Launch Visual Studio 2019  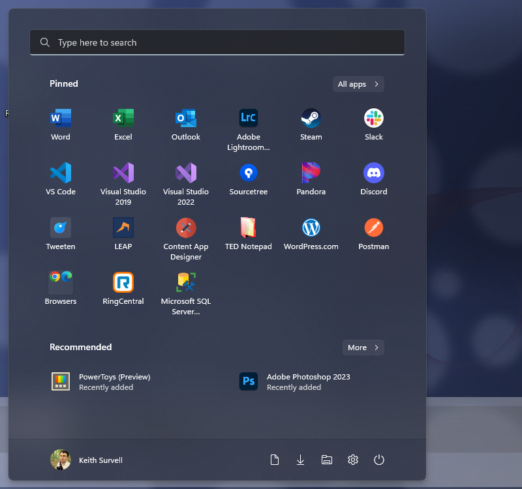click(x=123, y=185)
